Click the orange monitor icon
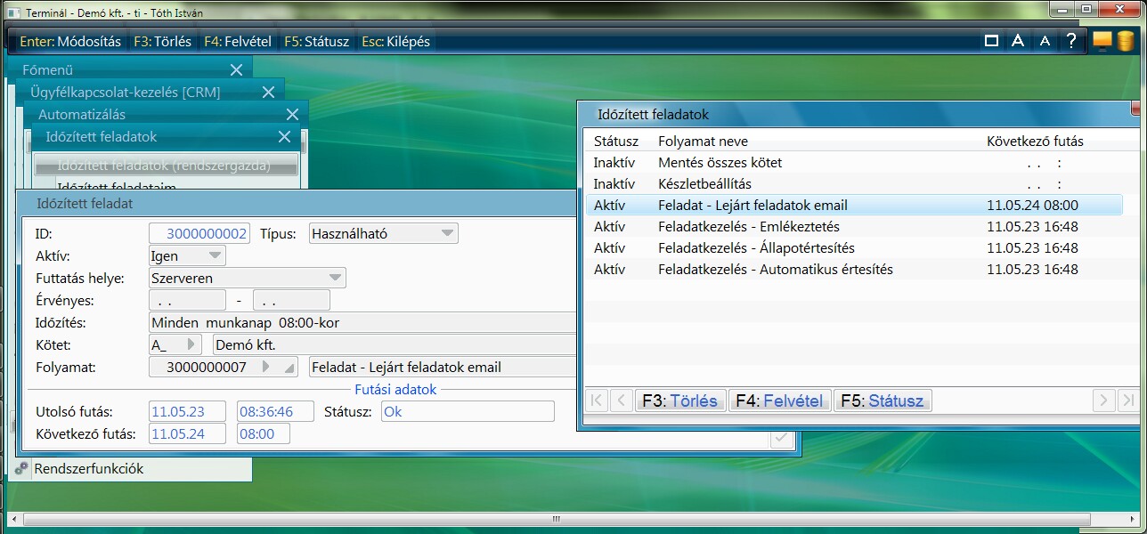This screenshot has width=1147, height=534. coord(1102,41)
